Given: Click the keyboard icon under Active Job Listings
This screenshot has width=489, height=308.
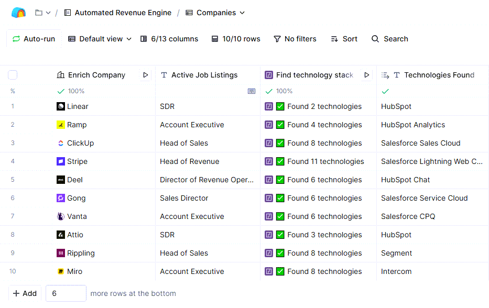Looking at the screenshot, I should (252, 91).
